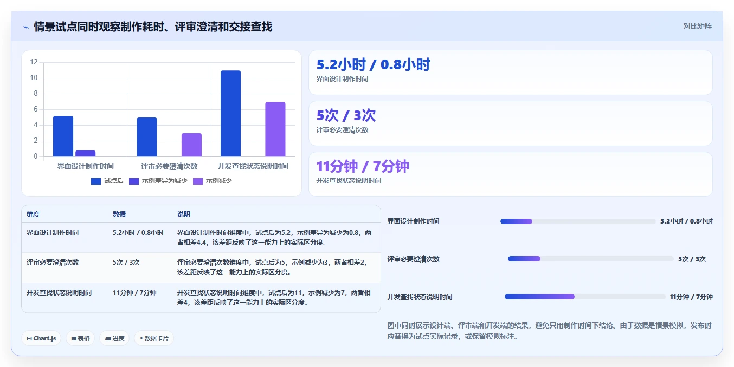Screen dimensions: 734x367
Task: Click the 5次 / 3次 data card value
Action: pyautogui.click(x=346, y=116)
